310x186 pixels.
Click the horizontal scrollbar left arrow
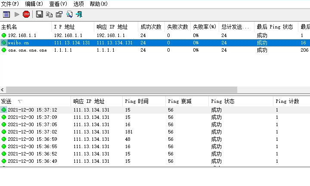[3, 90]
